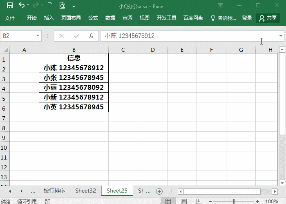
Task: Cancel formula entry with the X icon
Action: [62, 36]
